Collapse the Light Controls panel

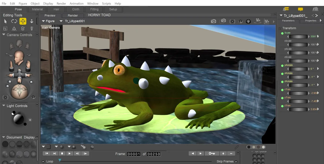tap(4, 106)
